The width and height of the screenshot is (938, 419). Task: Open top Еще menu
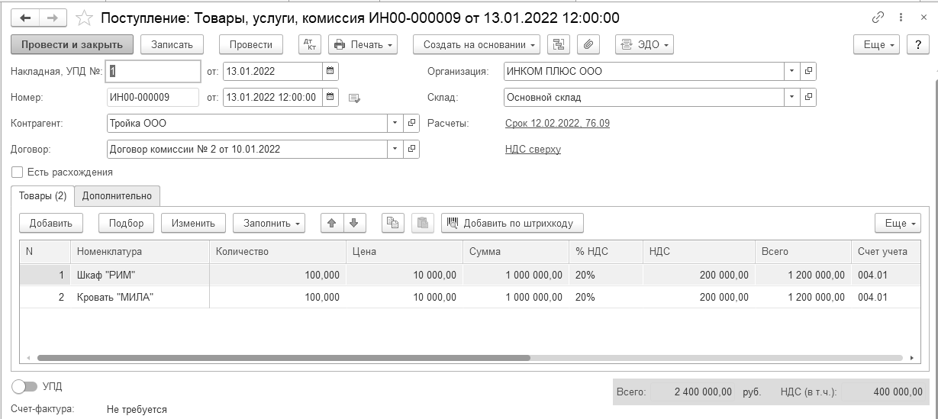pyautogui.click(x=877, y=44)
